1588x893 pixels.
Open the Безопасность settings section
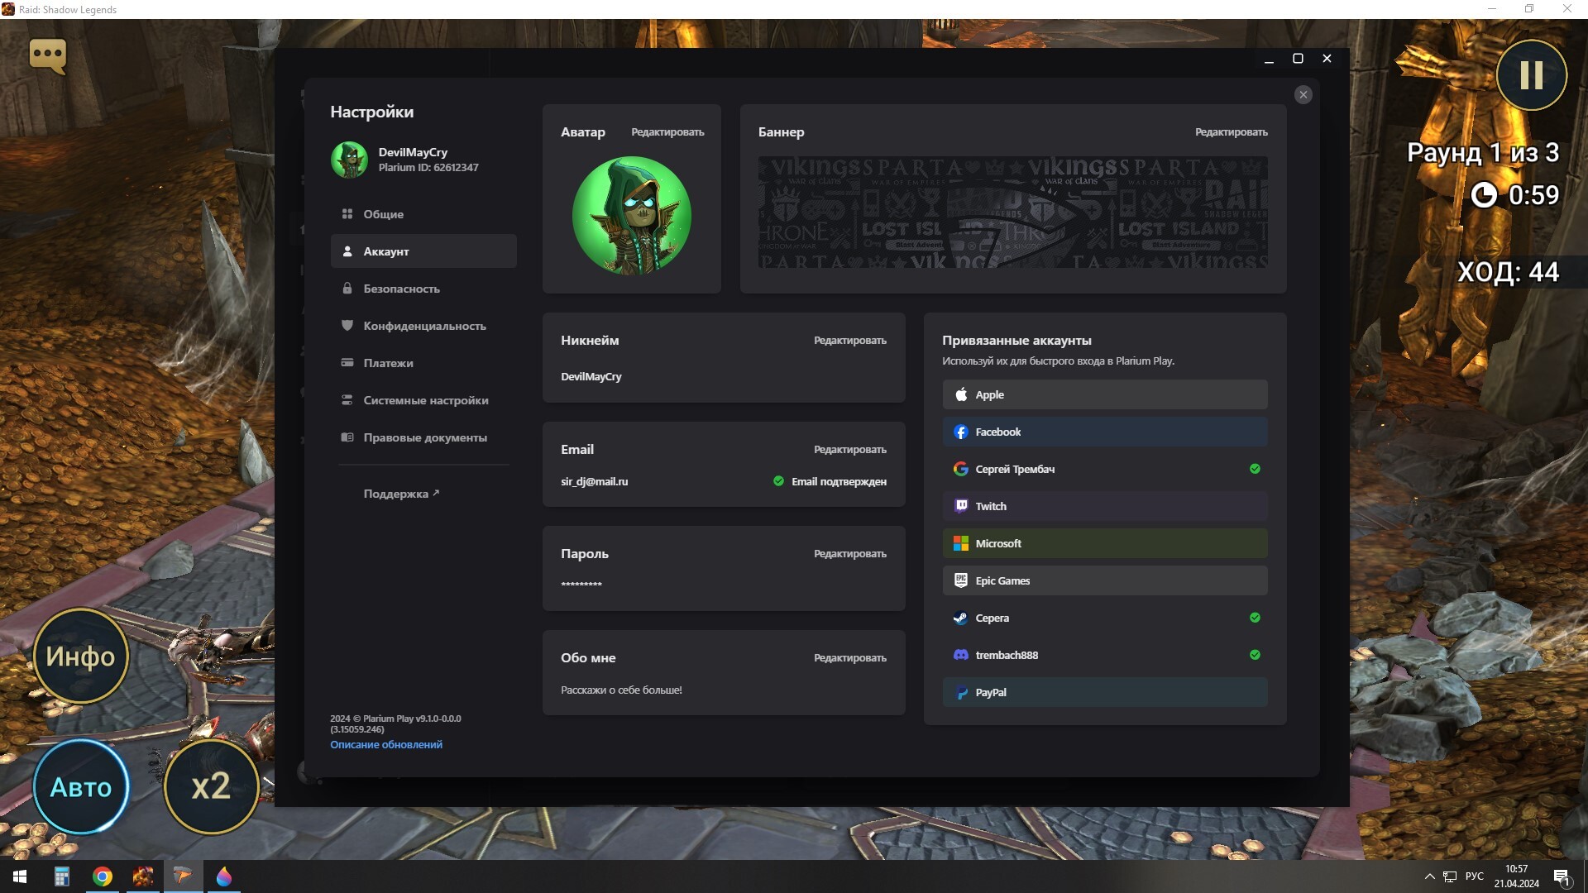[x=423, y=289]
